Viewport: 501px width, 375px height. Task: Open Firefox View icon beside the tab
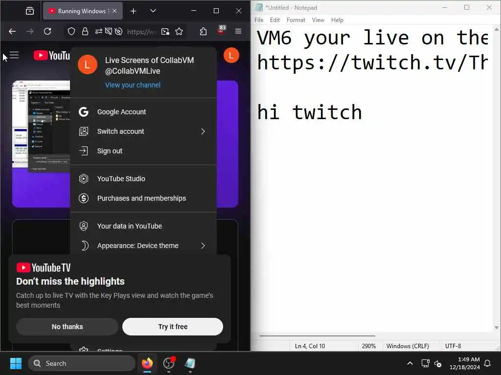tap(30, 11)
